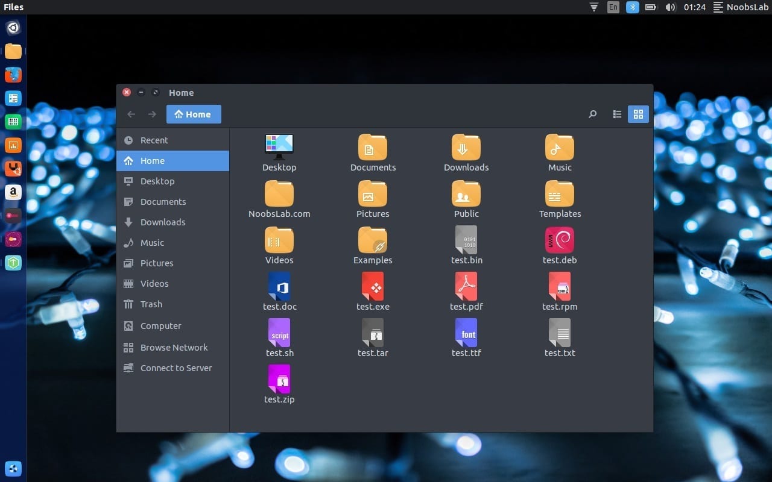
Task: Select Home in the sidebar
Action: (x=172, y=161)
